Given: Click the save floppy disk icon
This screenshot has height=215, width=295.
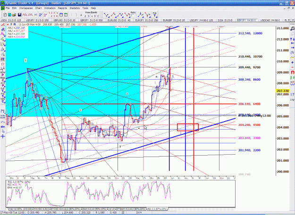Looking at the screenshot, I should click(x=19, y=15).
